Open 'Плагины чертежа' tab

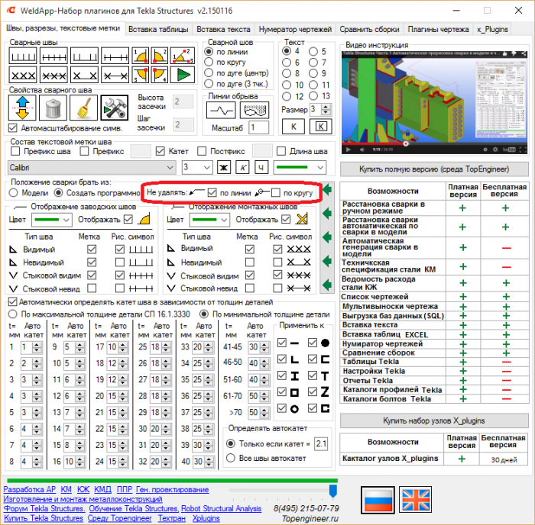click(438, 29)
